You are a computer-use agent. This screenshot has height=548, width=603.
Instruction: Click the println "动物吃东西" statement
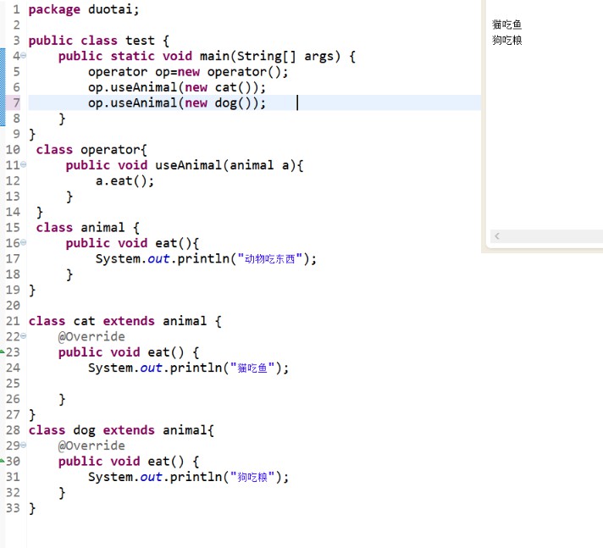coord(206,259)
